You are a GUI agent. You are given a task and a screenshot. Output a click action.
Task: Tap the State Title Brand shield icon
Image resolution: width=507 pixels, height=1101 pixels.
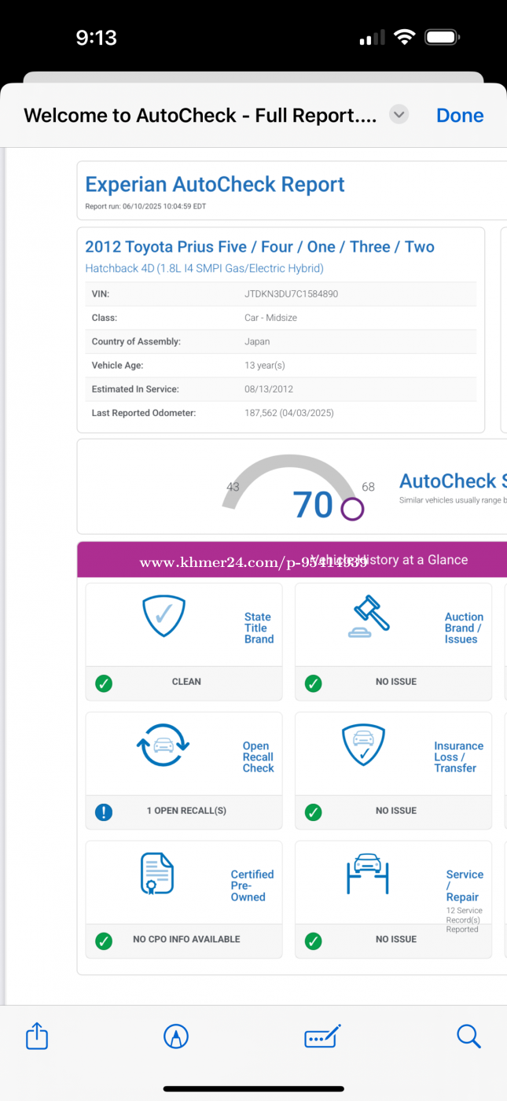click(x=163, y=616)
